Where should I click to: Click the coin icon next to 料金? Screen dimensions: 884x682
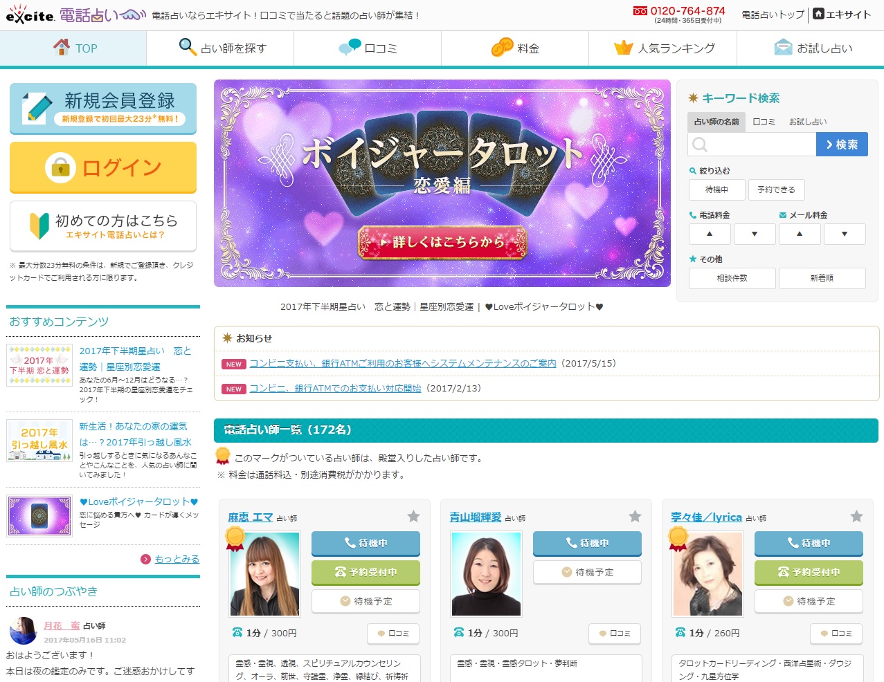502,47
